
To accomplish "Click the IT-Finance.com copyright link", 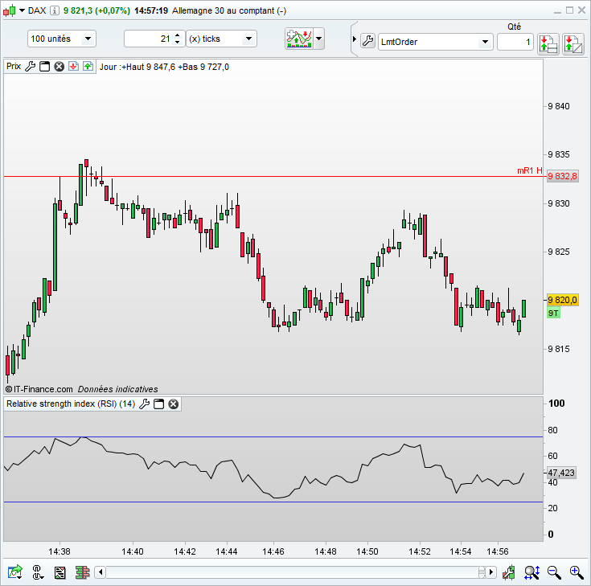I will 39,389.
